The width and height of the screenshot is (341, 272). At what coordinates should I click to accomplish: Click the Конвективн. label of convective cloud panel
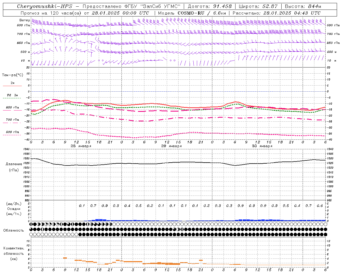pyautogui.click(x=14, y=248)
